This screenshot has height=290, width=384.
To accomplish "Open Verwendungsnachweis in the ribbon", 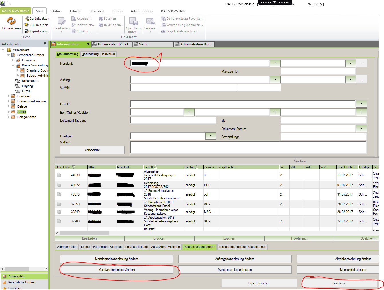I will [182, 25].
